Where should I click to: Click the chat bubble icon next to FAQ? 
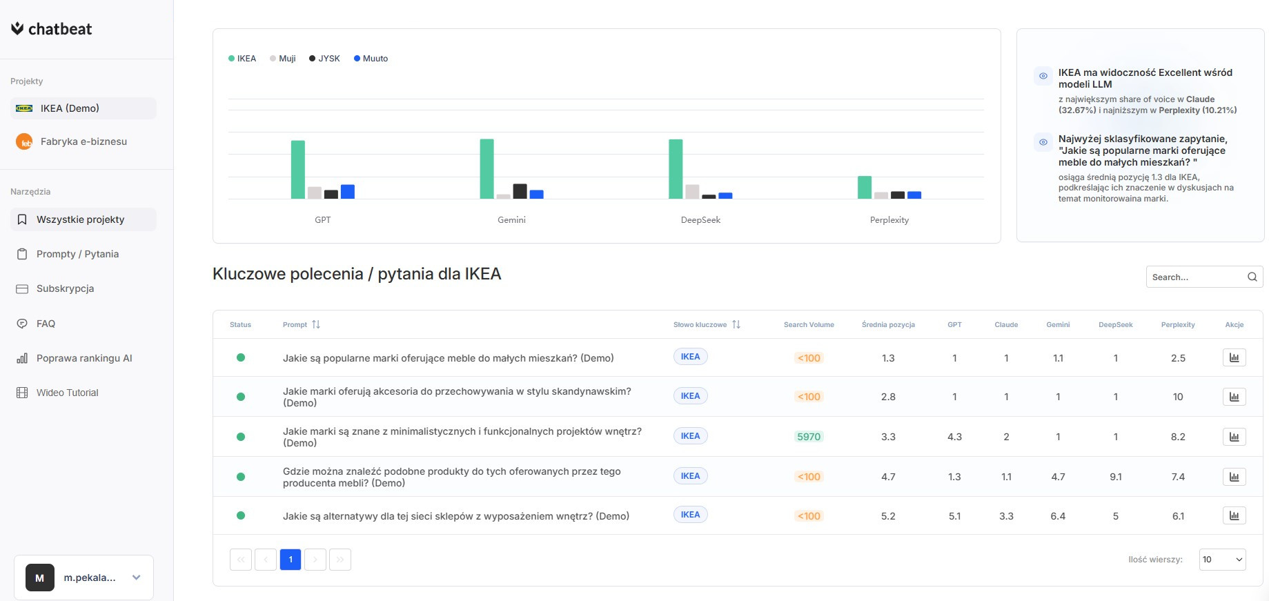(22, 324)
